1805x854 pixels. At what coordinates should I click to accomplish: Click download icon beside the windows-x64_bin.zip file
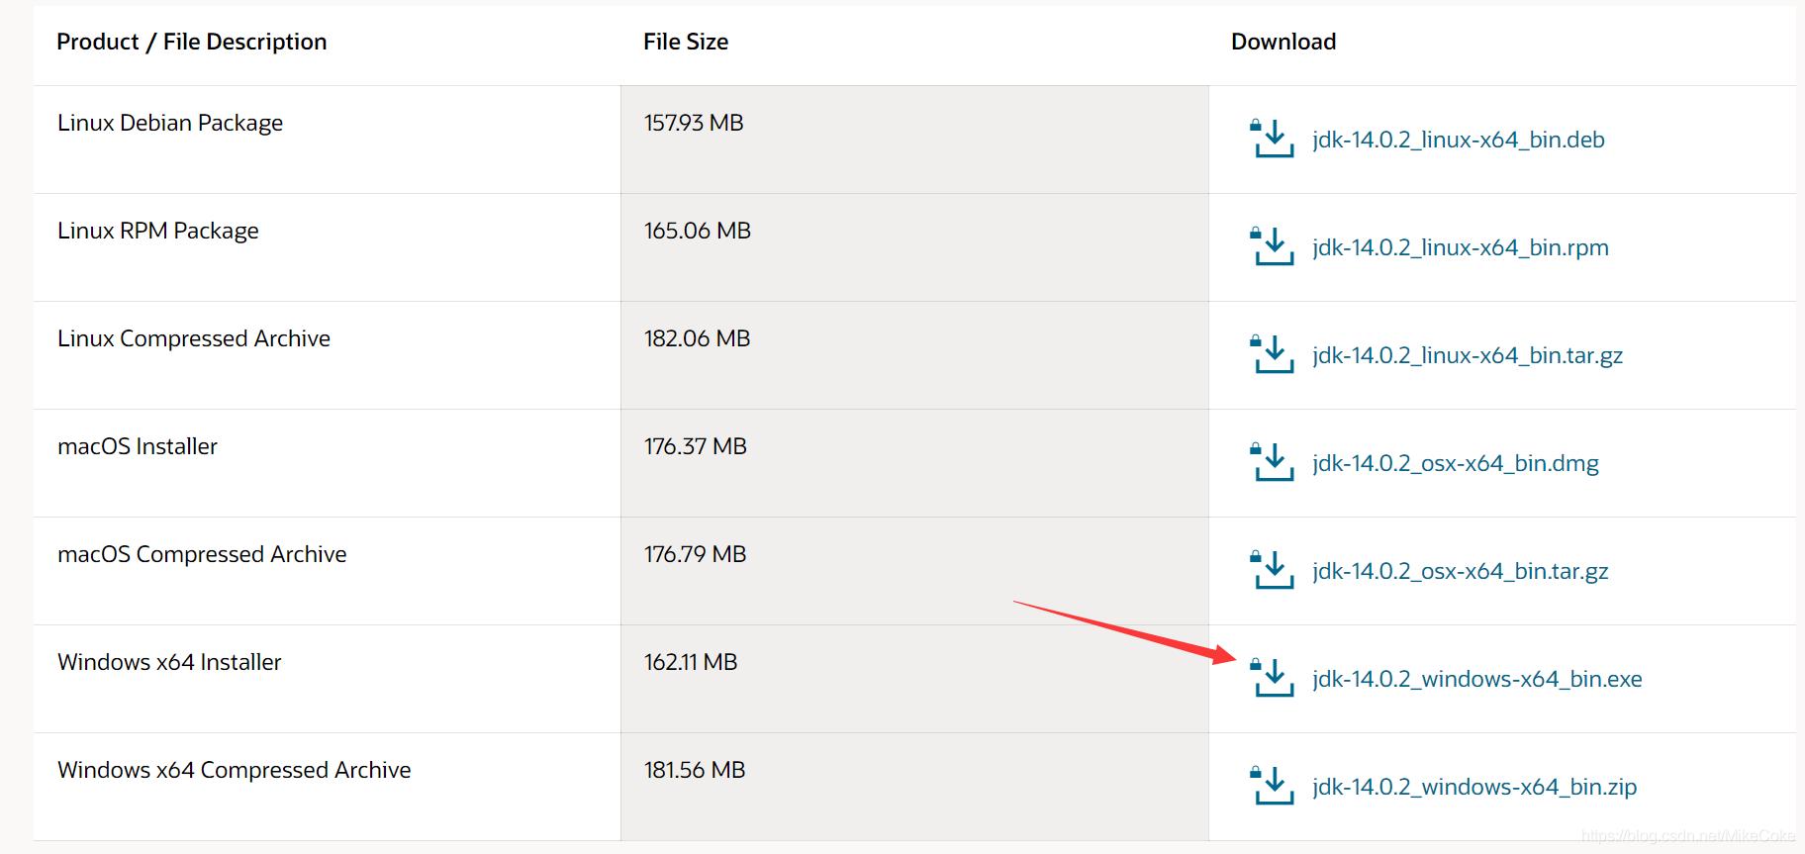pyautogui.click(x=1273, y=787)
